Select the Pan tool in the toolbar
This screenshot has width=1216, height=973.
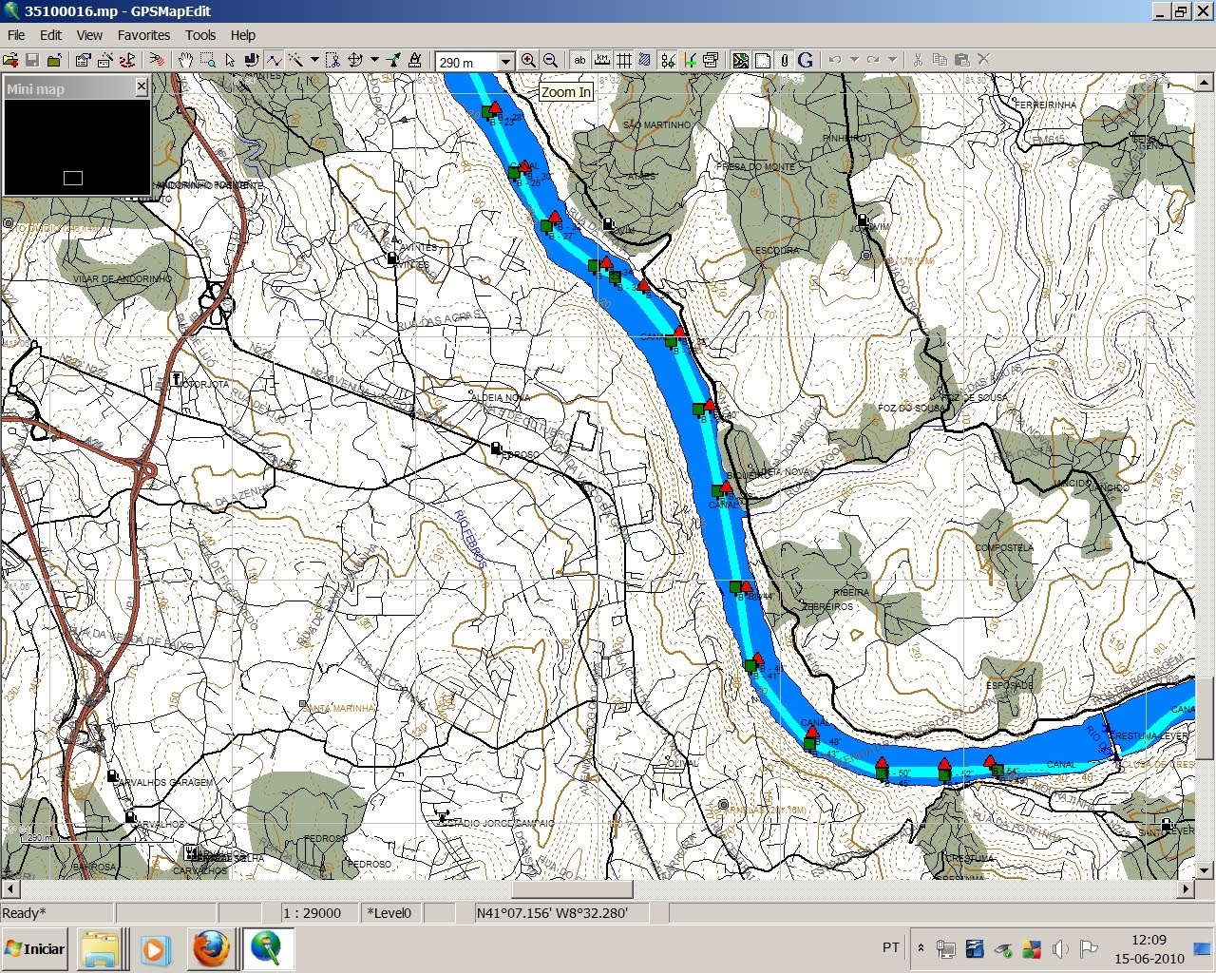[x=186, y=61]
